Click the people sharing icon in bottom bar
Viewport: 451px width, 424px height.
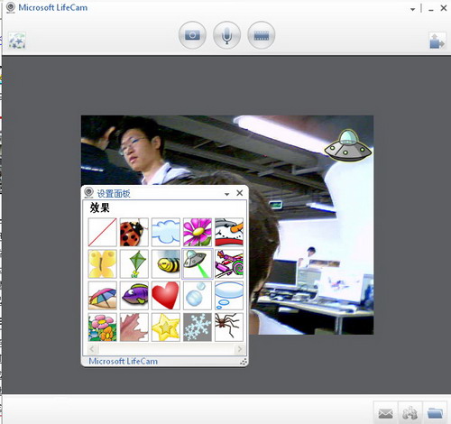click(x=410, y=413)
